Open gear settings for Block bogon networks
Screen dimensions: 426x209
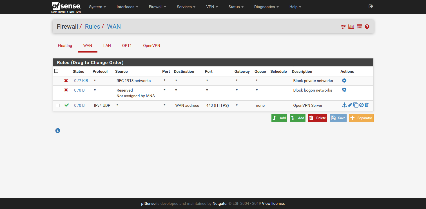pos(344,90)
